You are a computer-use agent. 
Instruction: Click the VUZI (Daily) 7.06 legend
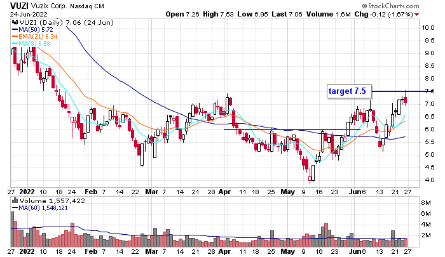coord(66,23)
